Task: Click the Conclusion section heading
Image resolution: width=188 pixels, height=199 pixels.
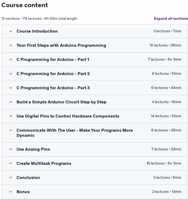Action: (x=28, y=178)
